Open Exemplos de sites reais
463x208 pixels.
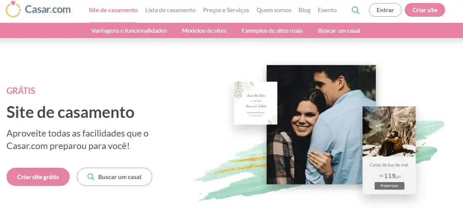click(x=272, y=30)
